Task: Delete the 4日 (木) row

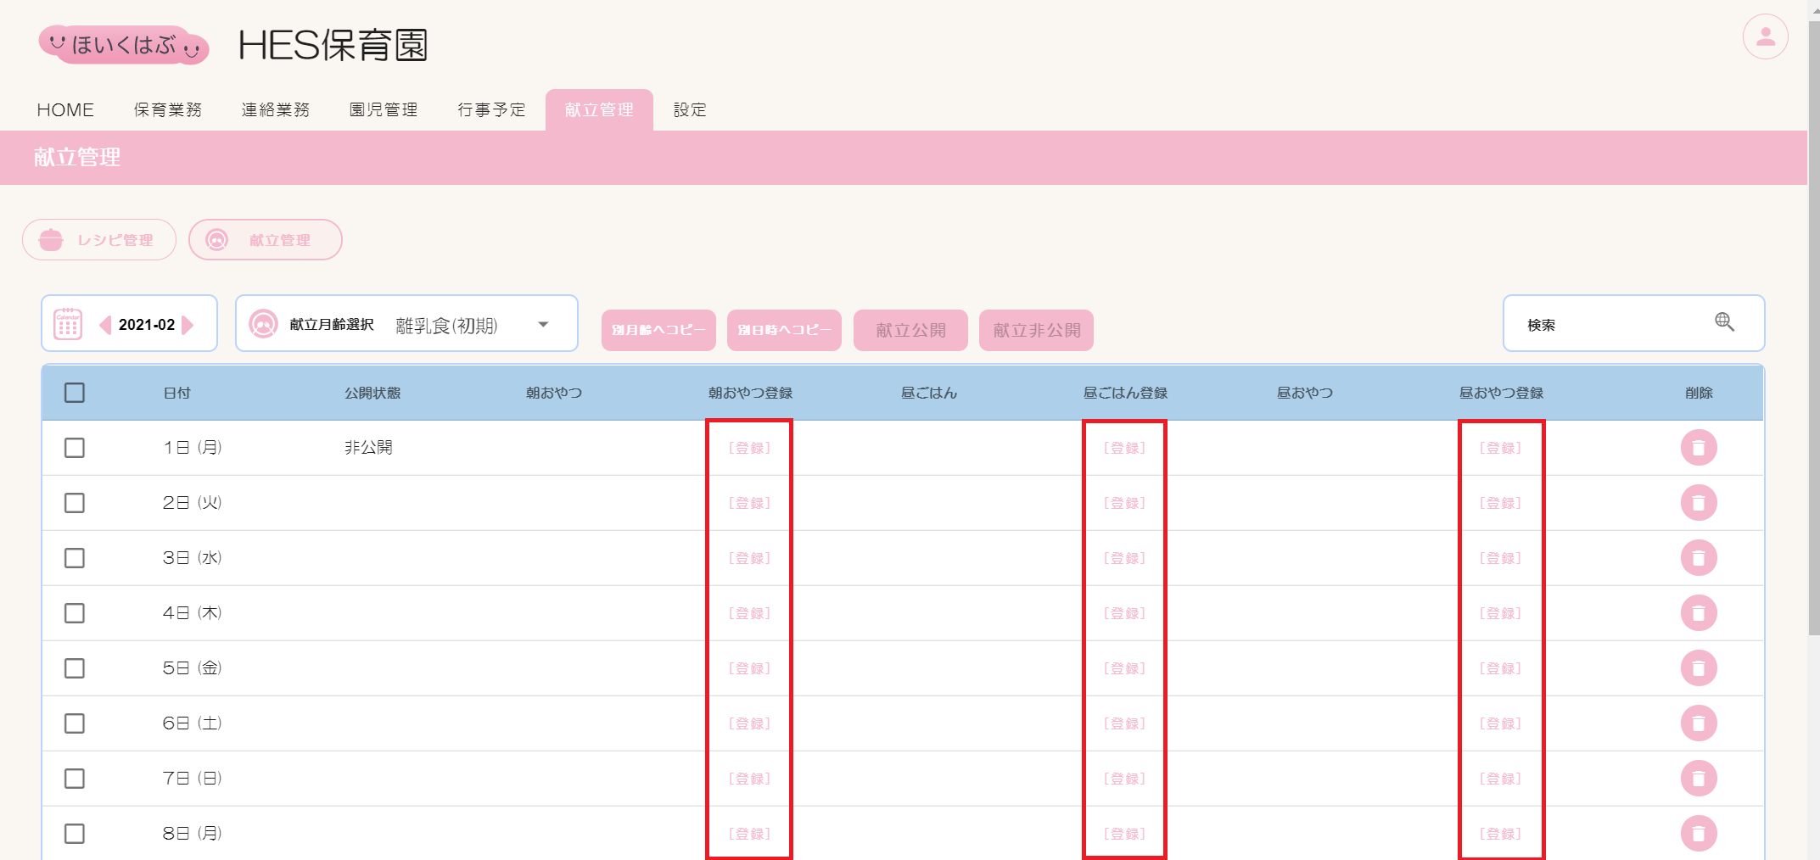Action: [x=1699, y=613]
